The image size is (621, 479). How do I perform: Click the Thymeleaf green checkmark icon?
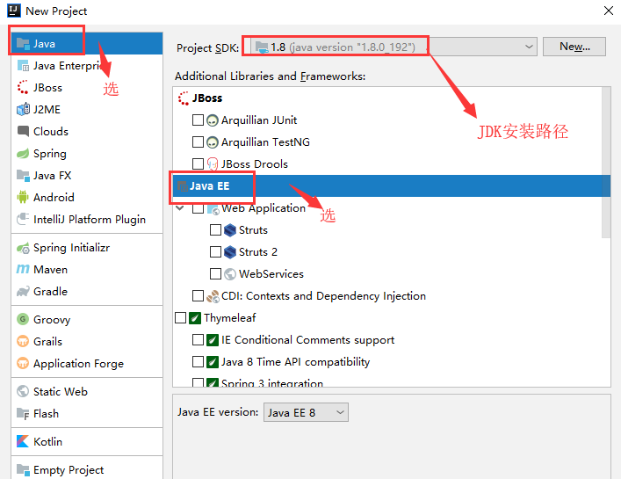[195, 318]
